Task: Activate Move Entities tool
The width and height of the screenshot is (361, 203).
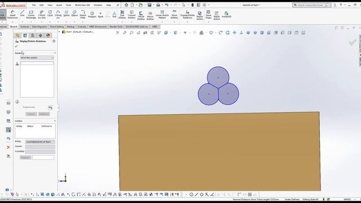Action: pos(174,15)
